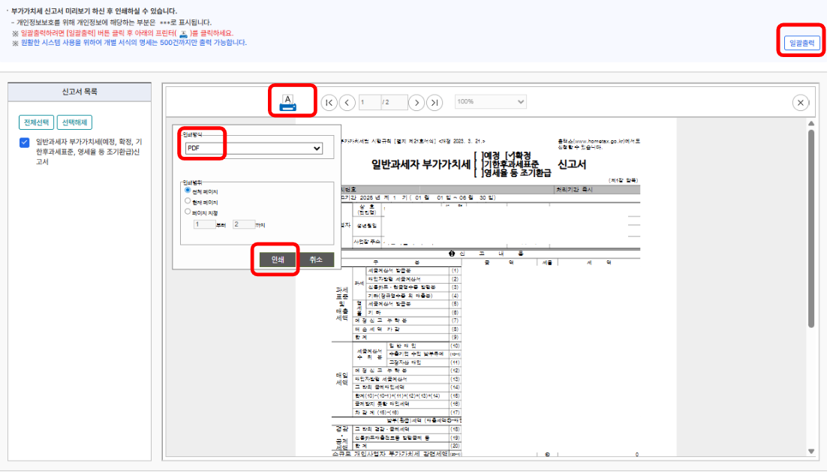830x472 pixels.
Task: Uncheck 일반과세자 부가가치세 신고서 checkbox
Action: 24,143
